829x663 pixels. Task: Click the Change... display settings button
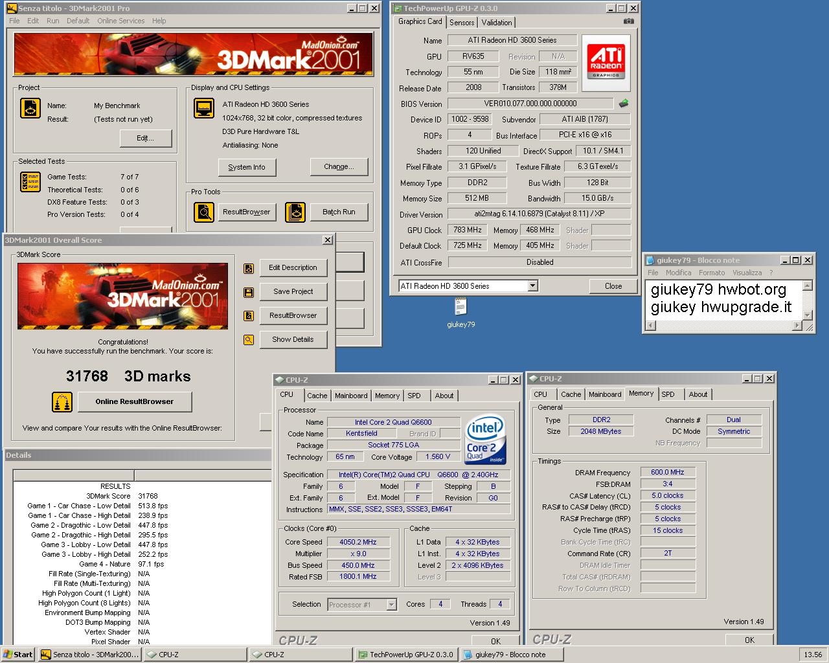[339, 167]
